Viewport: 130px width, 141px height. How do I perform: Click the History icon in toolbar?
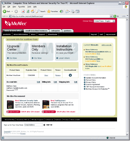[61, 11]
